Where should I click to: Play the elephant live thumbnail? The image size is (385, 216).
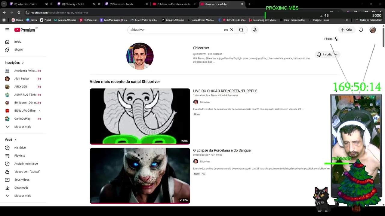pos(140,116)
